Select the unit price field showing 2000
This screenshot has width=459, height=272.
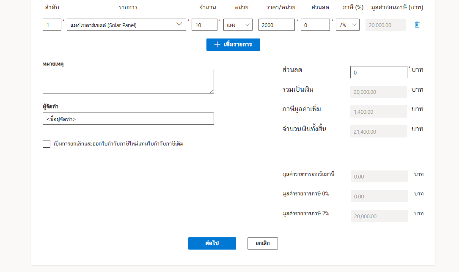(276, 25)
